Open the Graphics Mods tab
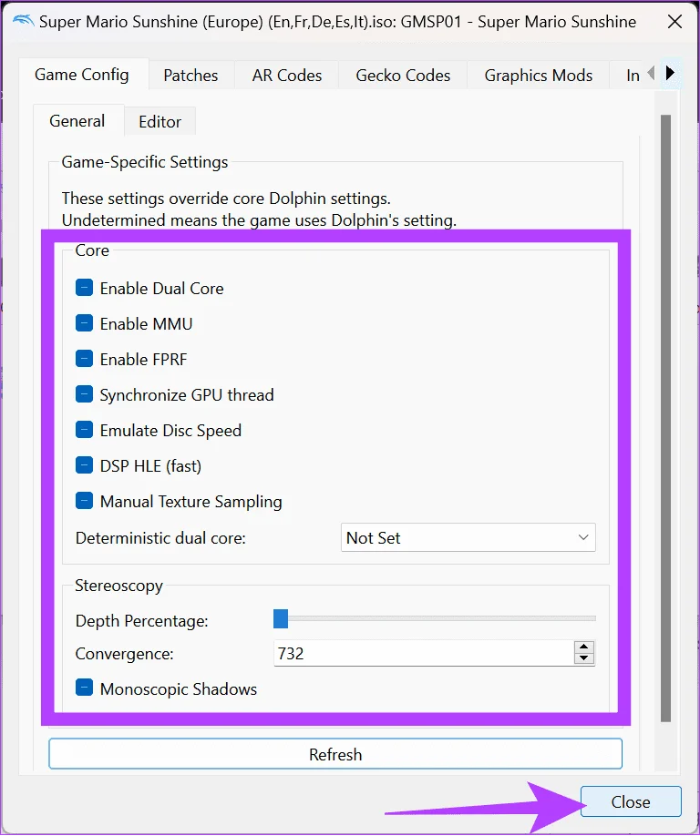The height and width of the screenshot is (836, 700). [x=539, y=76]
